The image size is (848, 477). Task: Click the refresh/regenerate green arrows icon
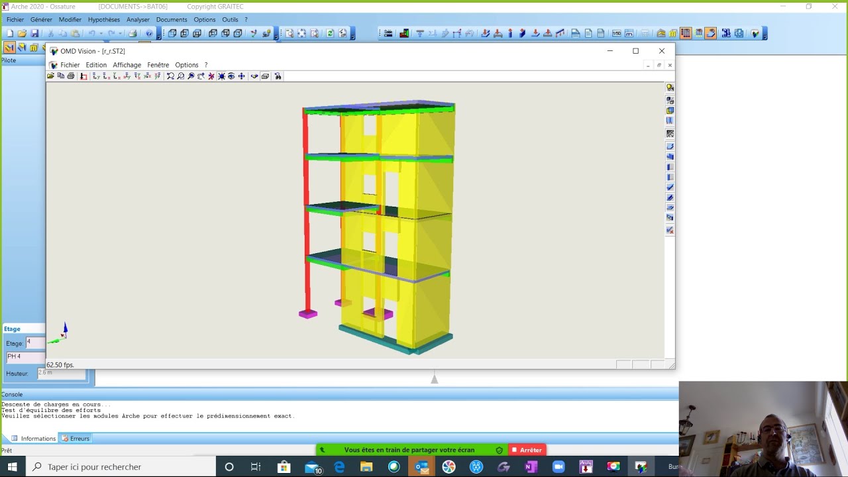[x=329, y=33]
